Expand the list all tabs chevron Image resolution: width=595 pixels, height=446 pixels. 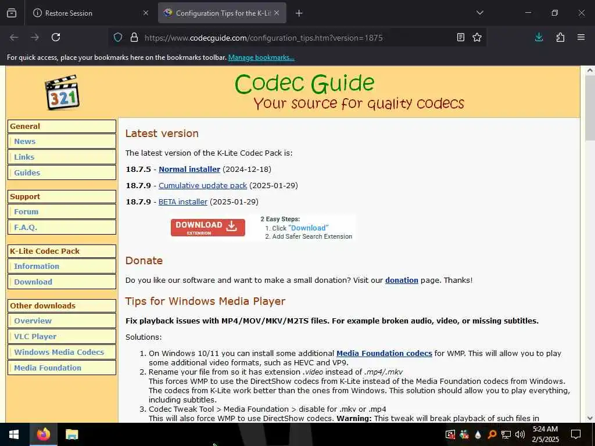[479, 13]
